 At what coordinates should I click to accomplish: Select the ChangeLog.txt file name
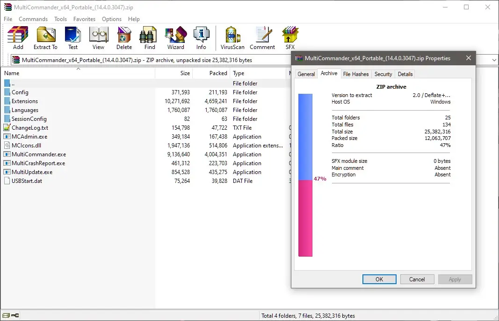coord(30,128)
